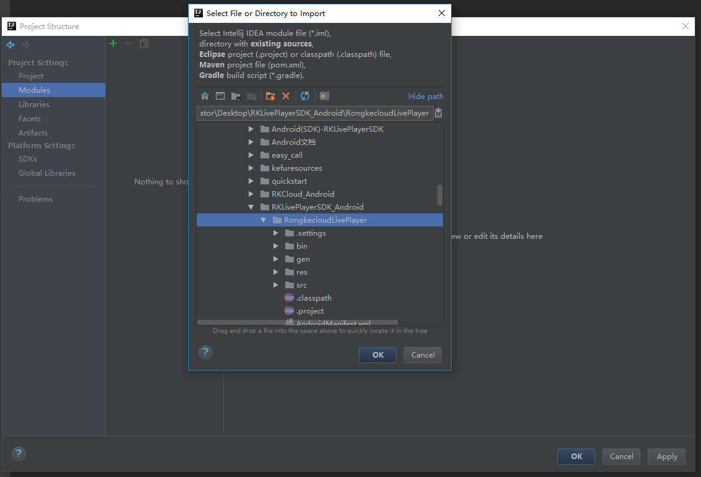
Task: Toggle show hidden files icon
Action: click(x=324, y=96)
